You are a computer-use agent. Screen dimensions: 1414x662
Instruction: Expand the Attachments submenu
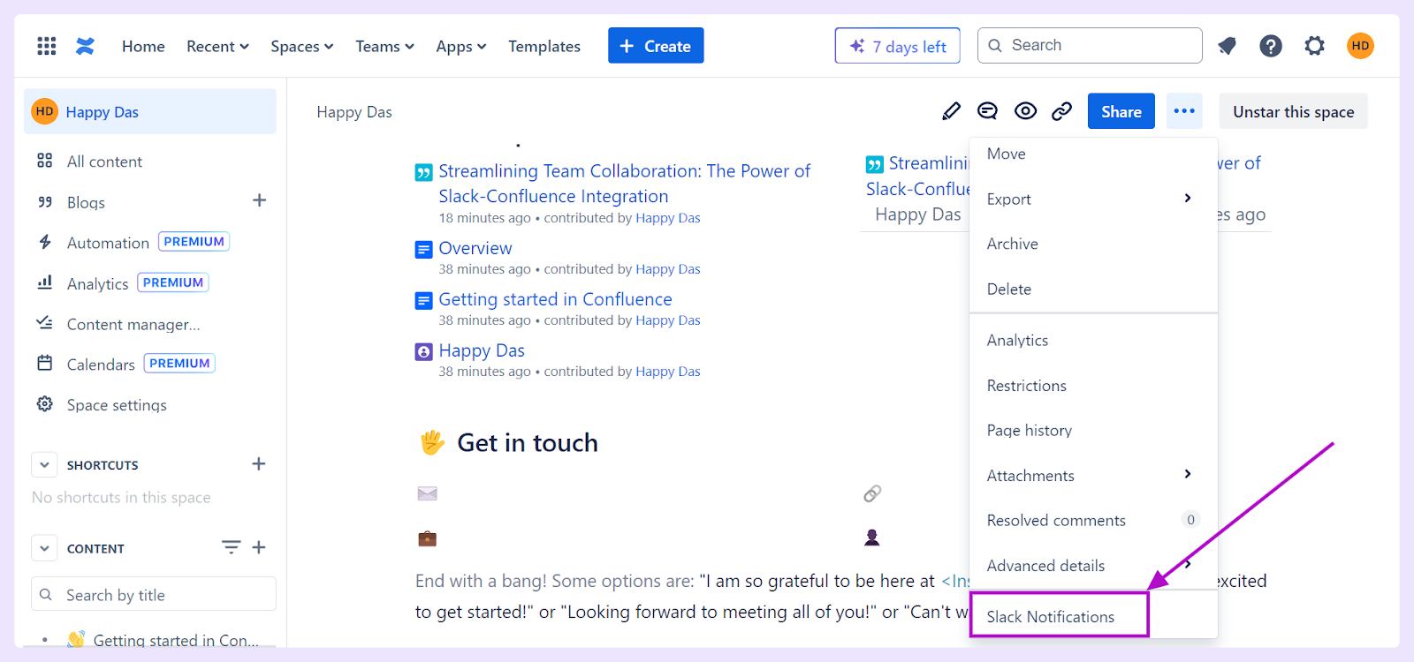pyautogui.click(x=1093, y=476)
